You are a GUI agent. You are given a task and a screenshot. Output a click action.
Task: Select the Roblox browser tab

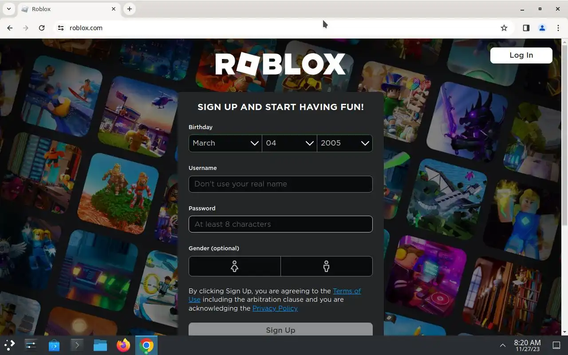click(x=68, y=9)
